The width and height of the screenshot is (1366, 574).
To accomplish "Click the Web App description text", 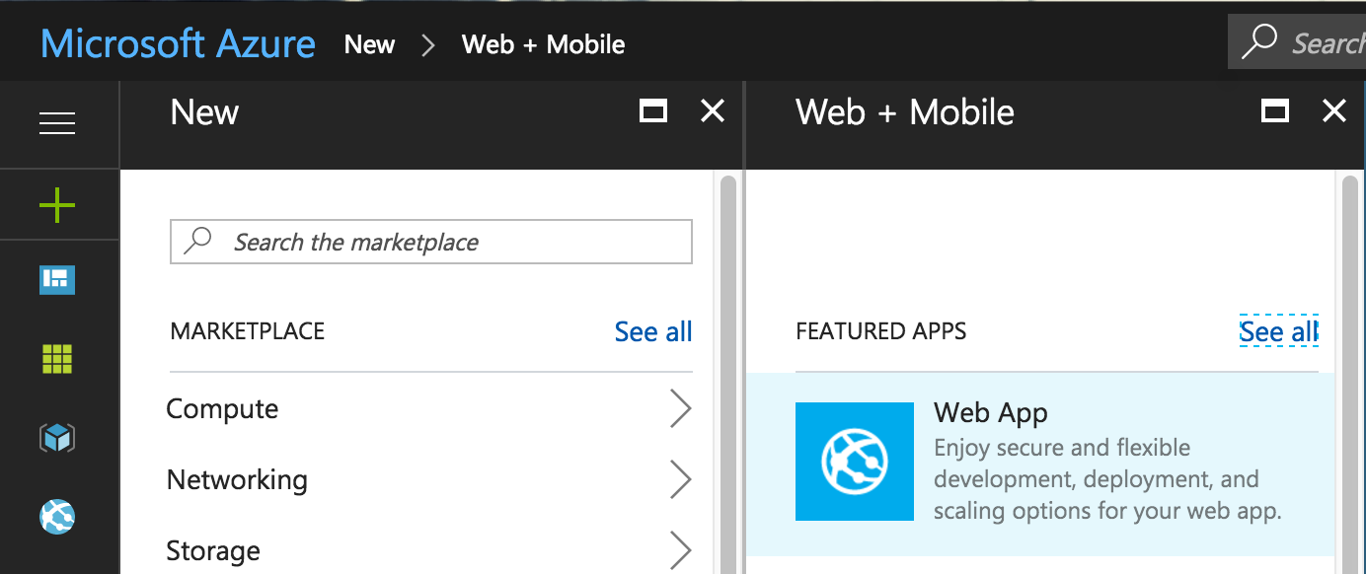I will coord(1107,479).
